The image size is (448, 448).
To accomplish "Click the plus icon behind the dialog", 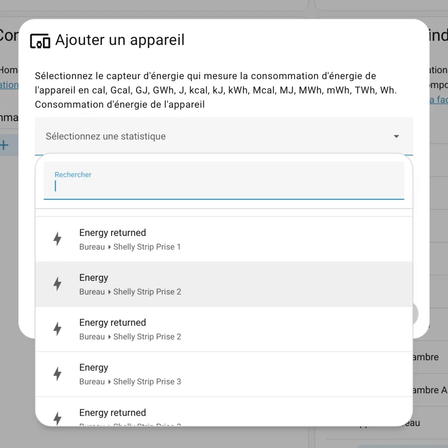I will pos(4,145).
